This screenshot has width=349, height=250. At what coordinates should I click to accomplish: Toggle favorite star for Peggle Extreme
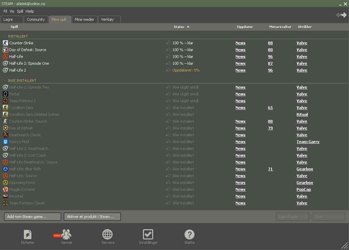pos(168,189)
